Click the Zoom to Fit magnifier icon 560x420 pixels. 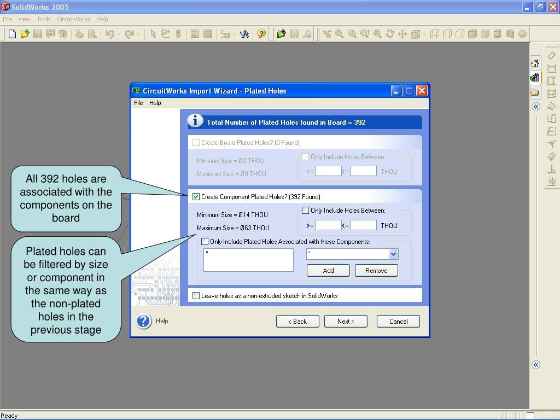[x=339, y=34]
